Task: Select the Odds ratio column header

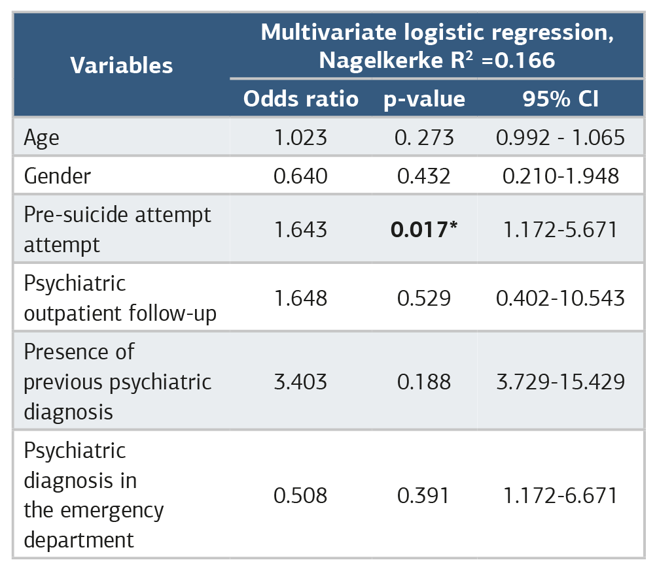Action: tap(301, 99)
